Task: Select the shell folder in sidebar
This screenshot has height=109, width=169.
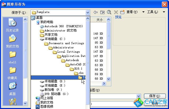Action: (12, 57)
